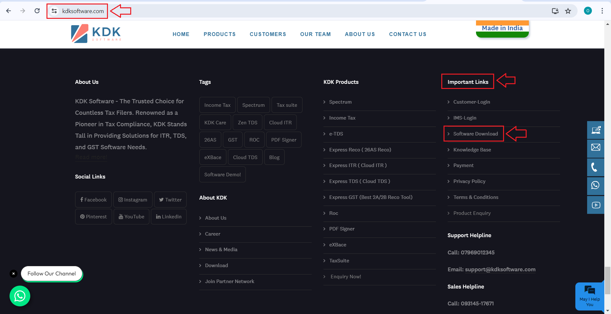
Task: Open Express Reco ( 26AS Reco) link
Action: coord(360,150)
